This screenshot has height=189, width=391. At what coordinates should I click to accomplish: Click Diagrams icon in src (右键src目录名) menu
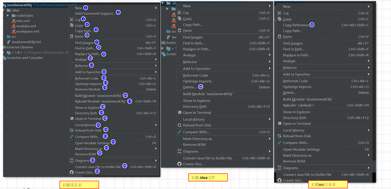tap(280, 168)
